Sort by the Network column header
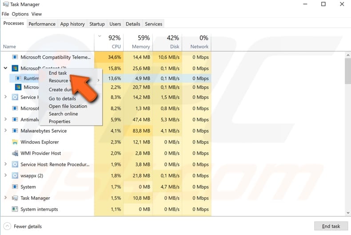Image resolution: width=351 pixels, height=235 pixels. [x=196, y=42]
